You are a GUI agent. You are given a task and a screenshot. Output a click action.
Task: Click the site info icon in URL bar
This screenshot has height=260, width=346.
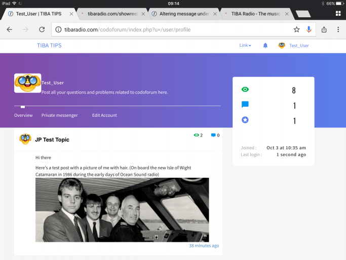click(58, 29)
